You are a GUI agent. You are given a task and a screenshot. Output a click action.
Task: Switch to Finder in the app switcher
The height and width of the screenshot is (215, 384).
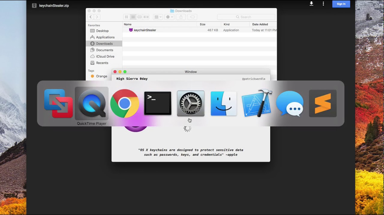coord(224,103)
